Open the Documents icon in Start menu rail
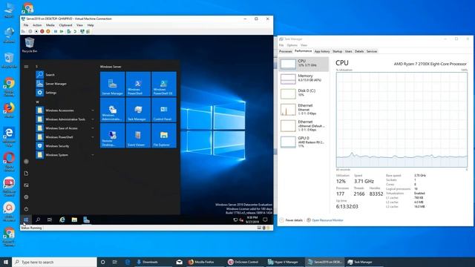Image resolution: width=475 pixels, height=267 pixels. coord(27,174)
